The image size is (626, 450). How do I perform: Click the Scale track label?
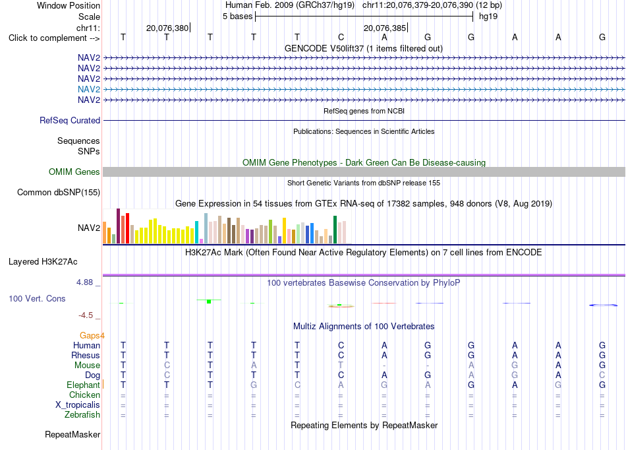tap(89, 16)
